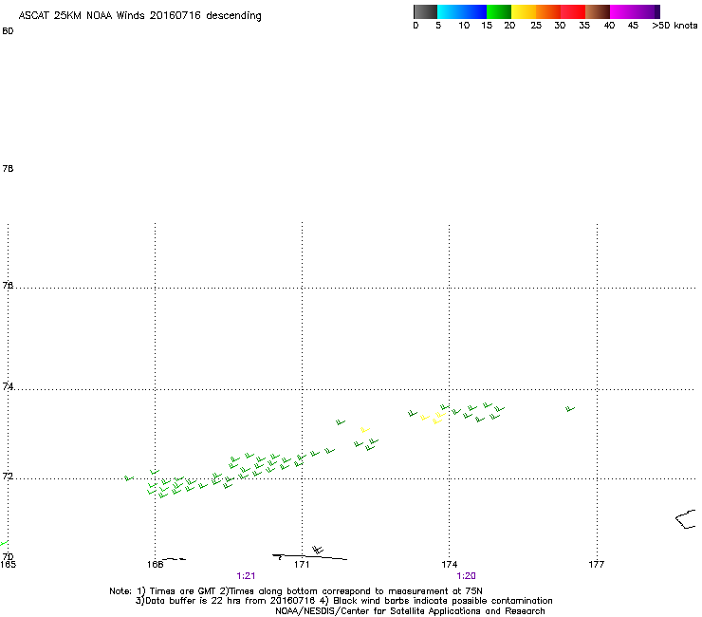
Task: Click the NOAA/NESDIS Center for Satellite Applications credit
Action: (410, 611)
